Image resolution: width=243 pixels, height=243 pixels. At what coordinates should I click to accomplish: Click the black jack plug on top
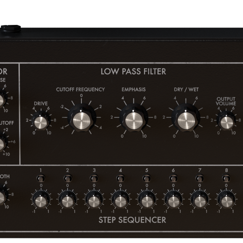point(11,29)
